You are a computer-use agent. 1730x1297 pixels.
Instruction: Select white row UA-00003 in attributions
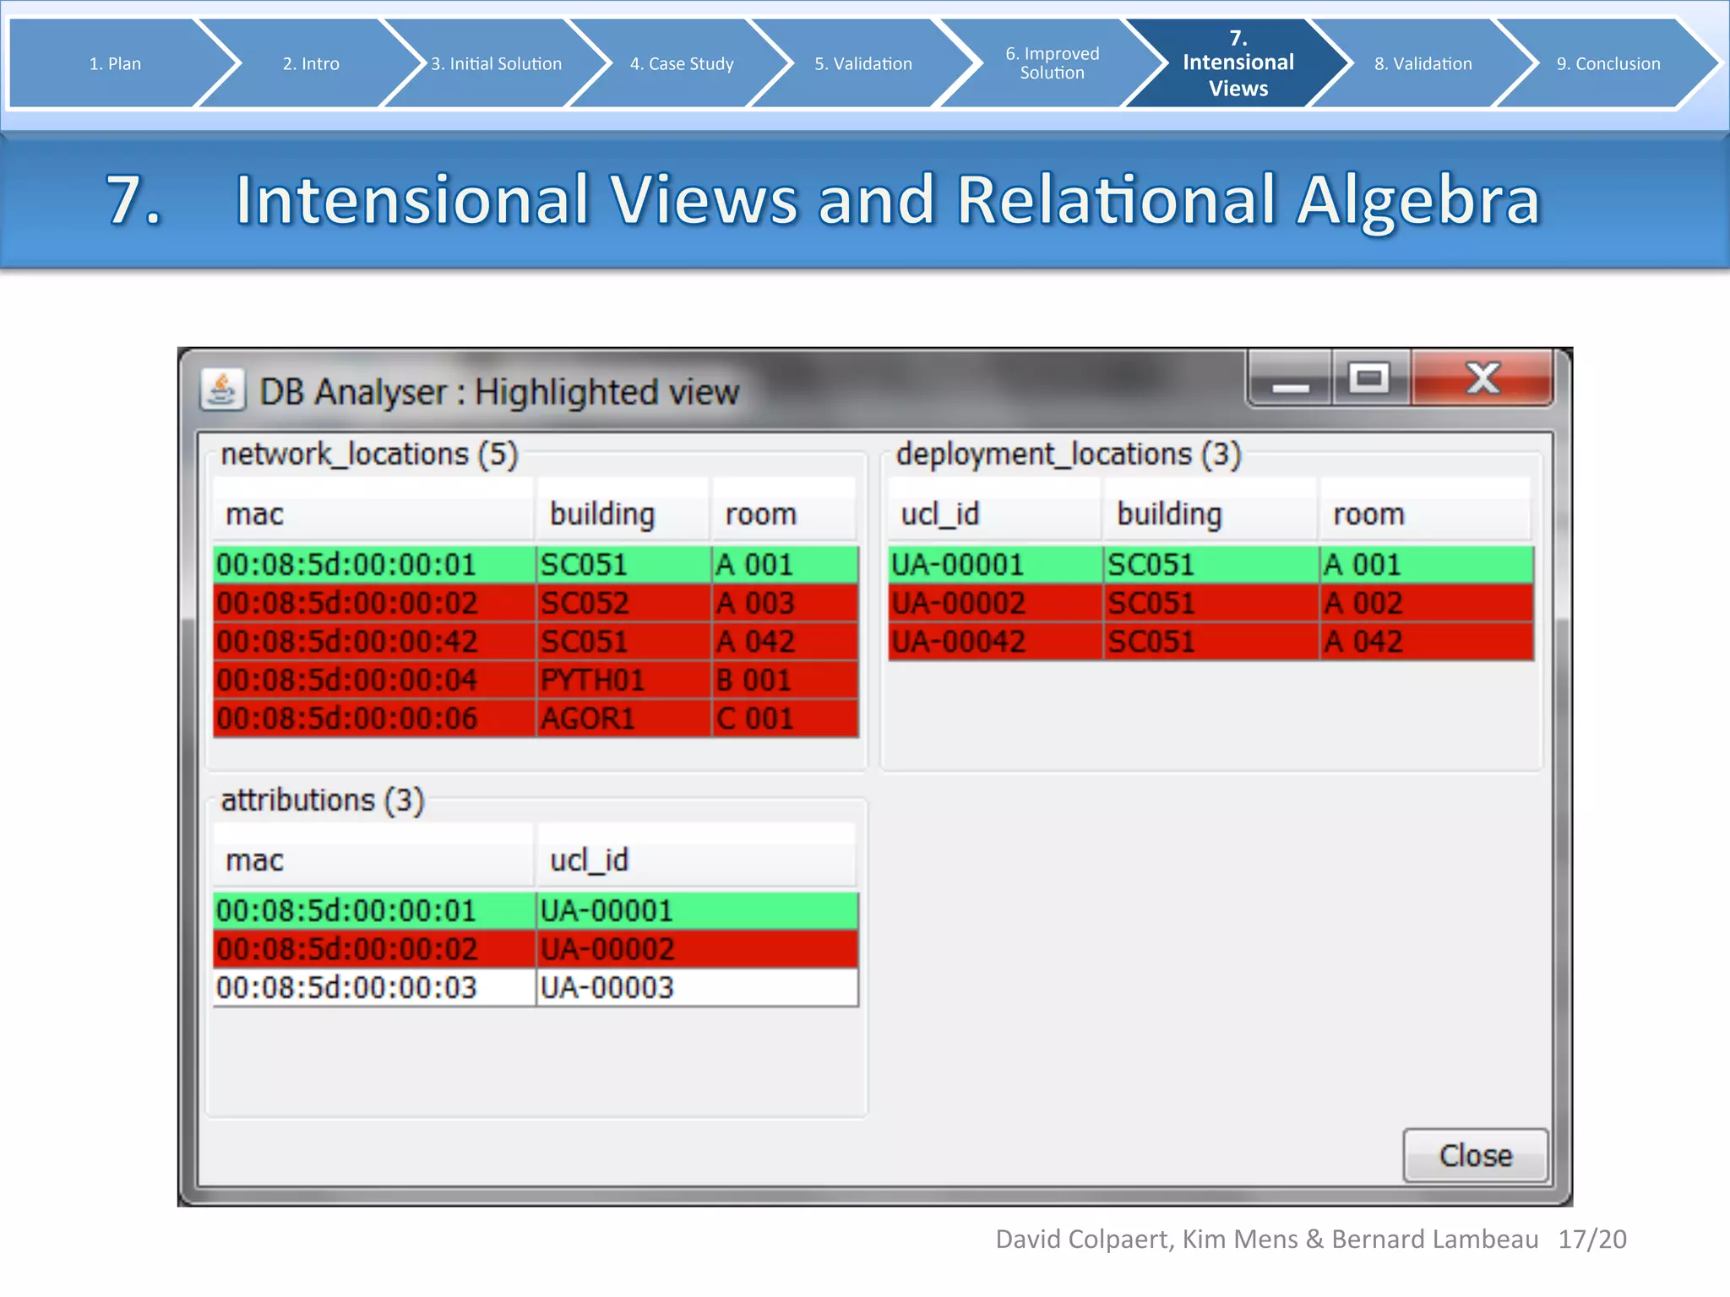pyautogui.click(x=536, y=988)
